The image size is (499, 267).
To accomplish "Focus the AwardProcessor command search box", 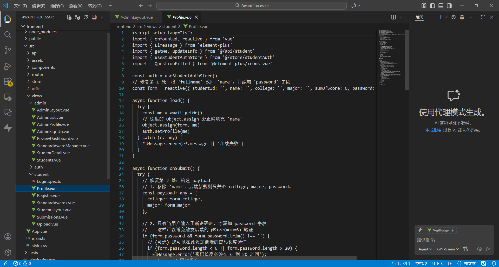I will [x=252, y=6].
